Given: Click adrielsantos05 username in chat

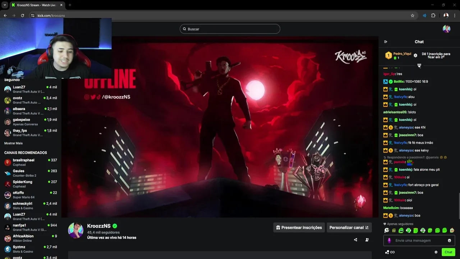Looking at the screenshot, I should (x=395, y=112).
